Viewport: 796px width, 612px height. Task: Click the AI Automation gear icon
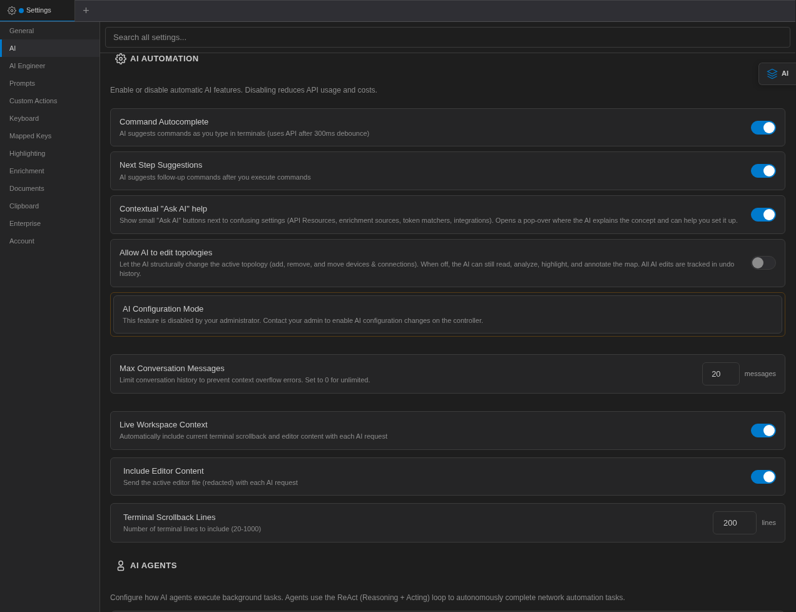click(121, 59)
